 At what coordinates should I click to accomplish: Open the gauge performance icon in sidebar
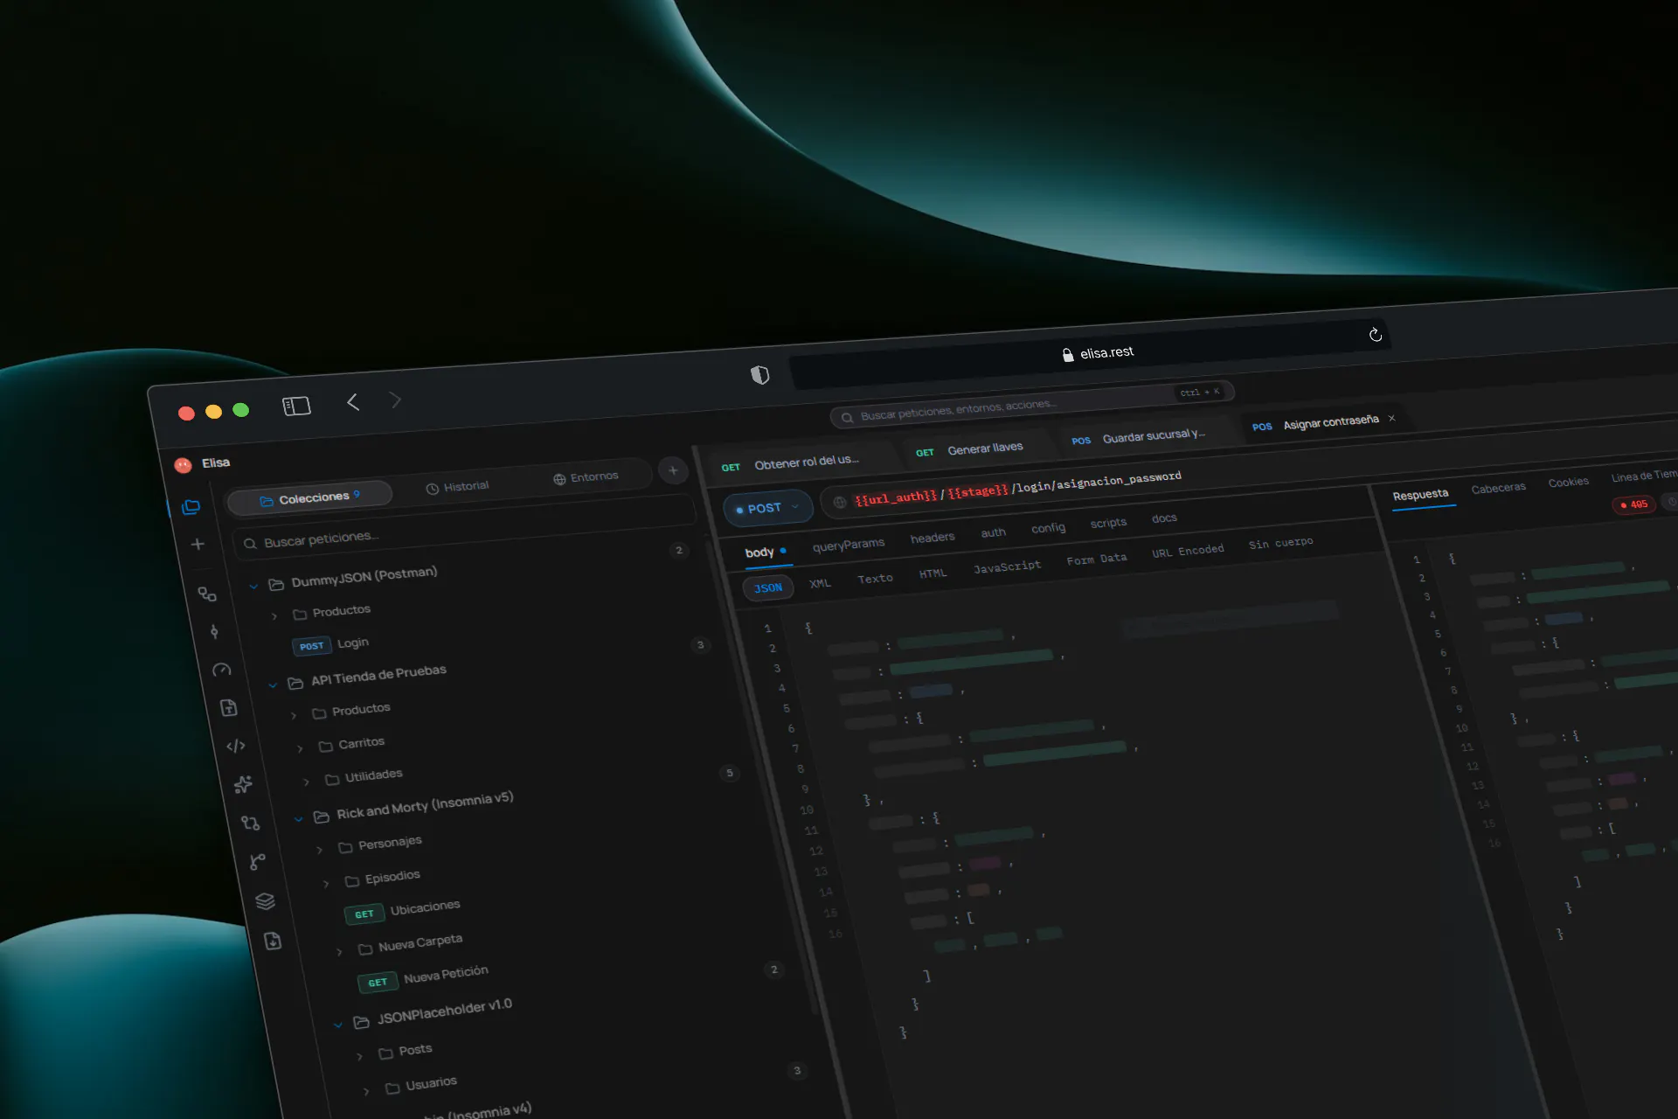221,670
